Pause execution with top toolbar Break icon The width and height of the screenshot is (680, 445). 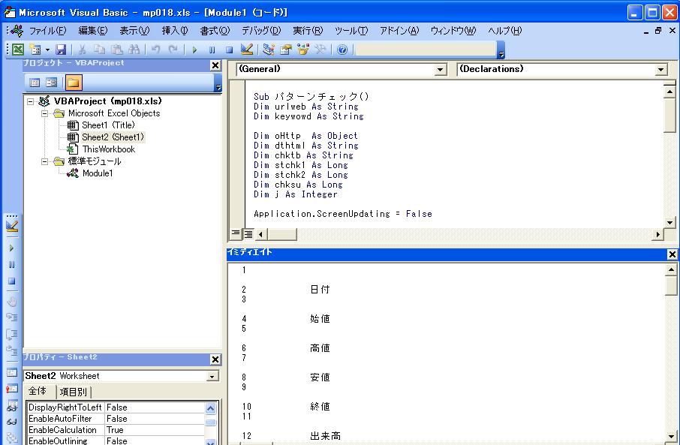[x=212, y=50]
